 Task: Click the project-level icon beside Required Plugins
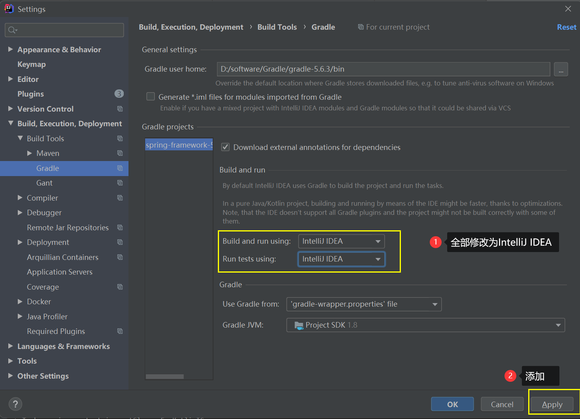[120, 331]
